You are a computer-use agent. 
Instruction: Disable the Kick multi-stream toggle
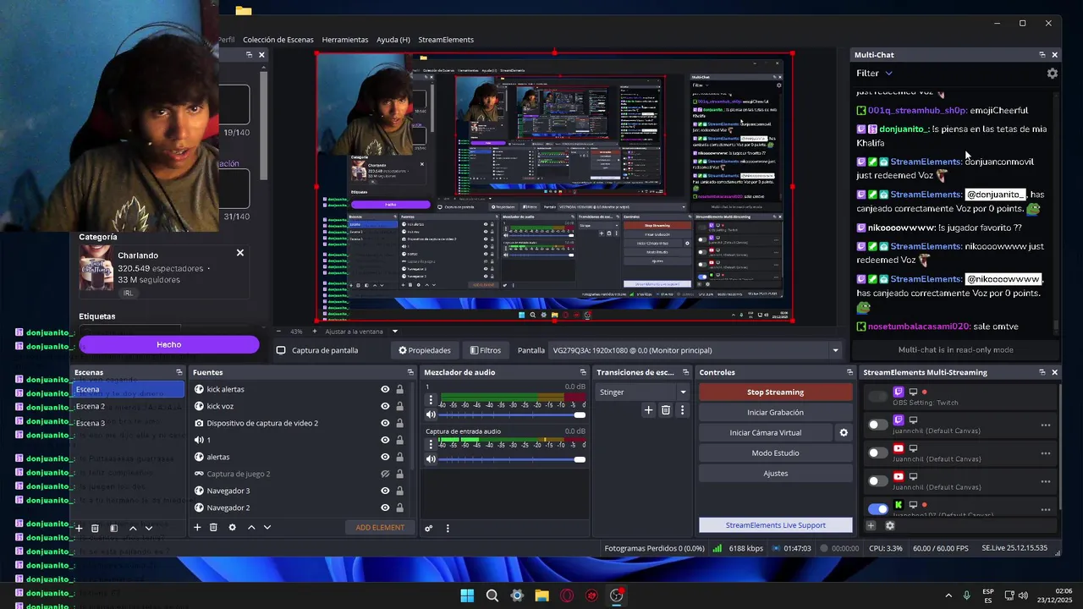(878, 509)
